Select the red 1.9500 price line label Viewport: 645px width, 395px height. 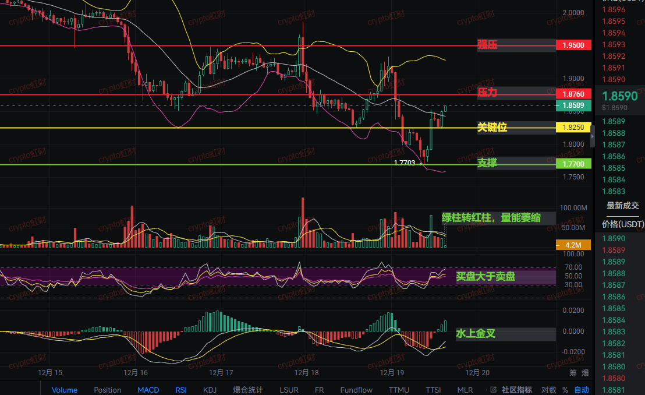(x=573, y=45)
